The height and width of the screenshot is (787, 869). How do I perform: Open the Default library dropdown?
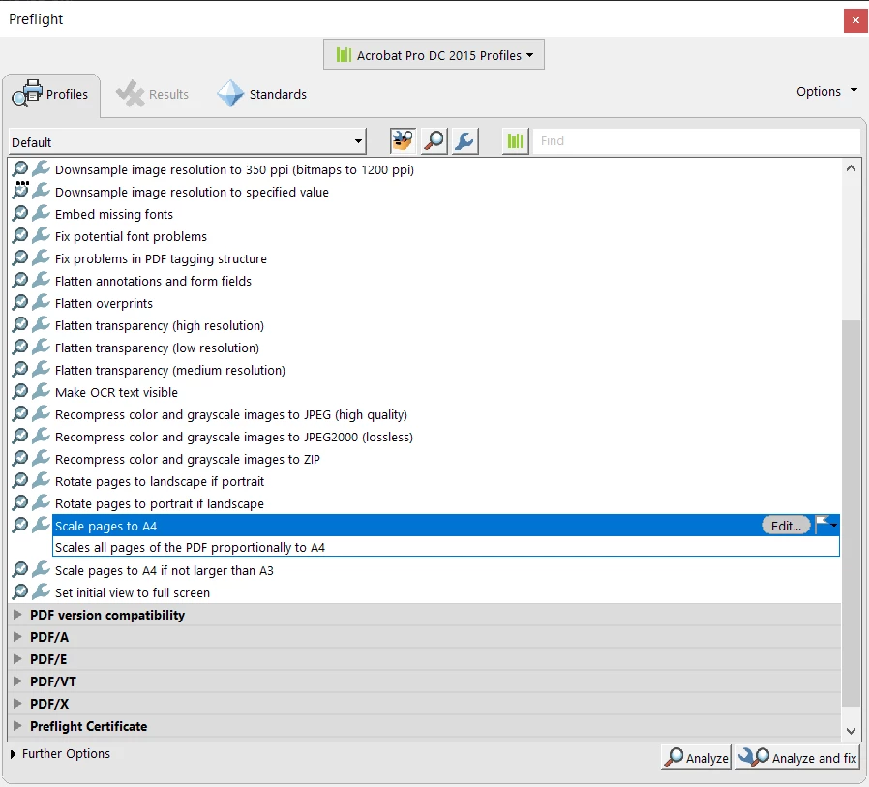pos(187,142)
